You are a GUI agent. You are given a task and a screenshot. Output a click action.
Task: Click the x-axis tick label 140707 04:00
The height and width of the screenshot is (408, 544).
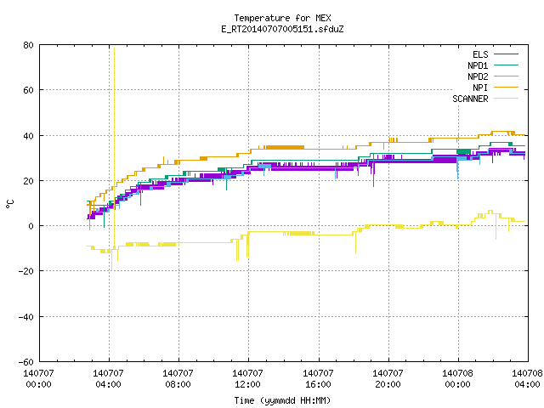(109, 379)
